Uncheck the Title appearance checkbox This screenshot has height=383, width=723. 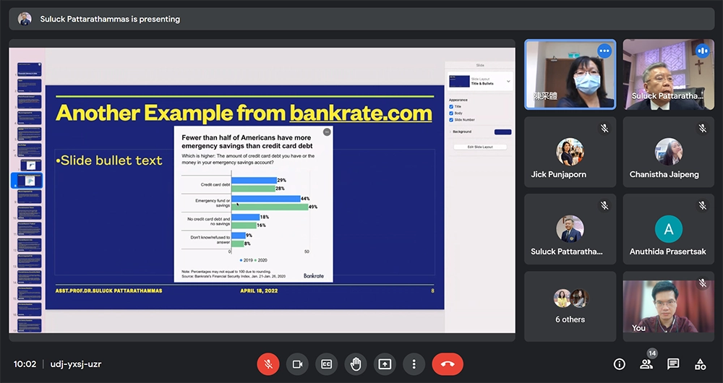pos(451,106)
